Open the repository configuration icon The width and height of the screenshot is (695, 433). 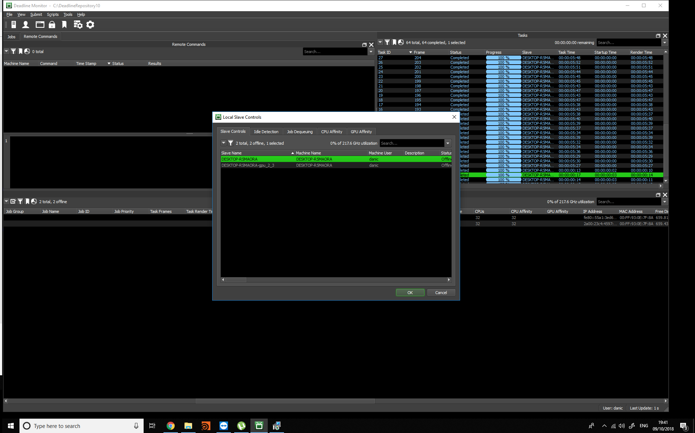coord(78,25)
